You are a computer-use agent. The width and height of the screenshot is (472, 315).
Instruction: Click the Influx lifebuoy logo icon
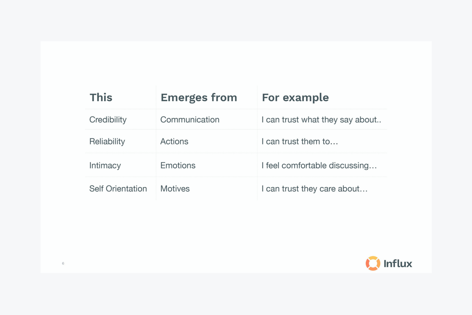click(373, 263)
